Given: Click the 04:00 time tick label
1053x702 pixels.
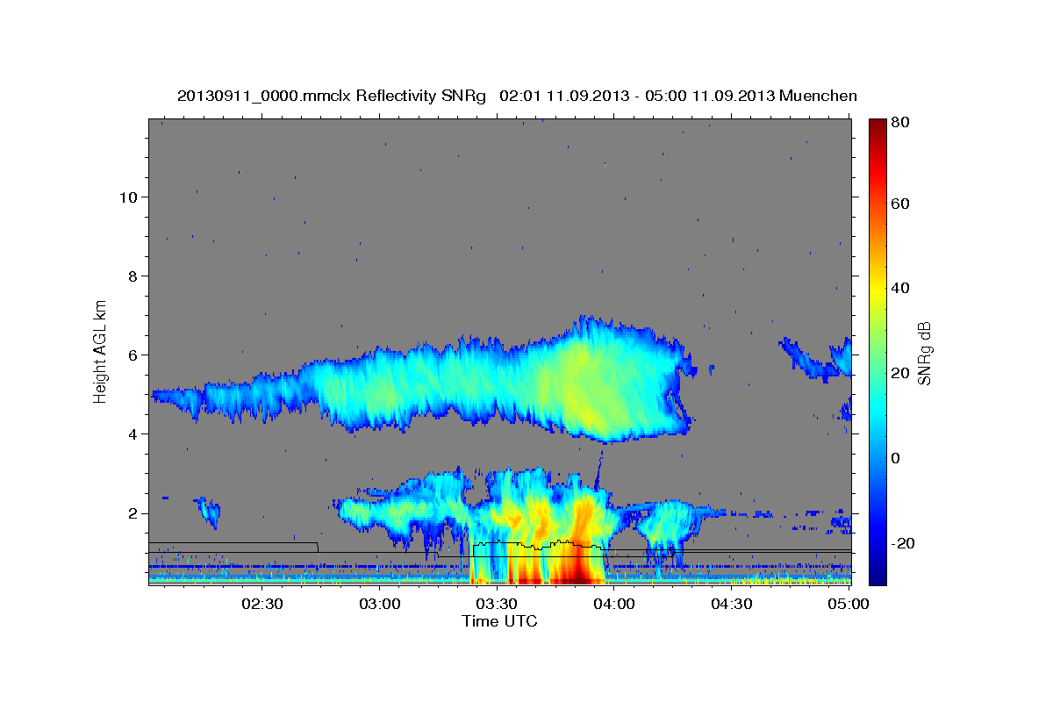Looking at the screenshot, I should pos(614,604).
